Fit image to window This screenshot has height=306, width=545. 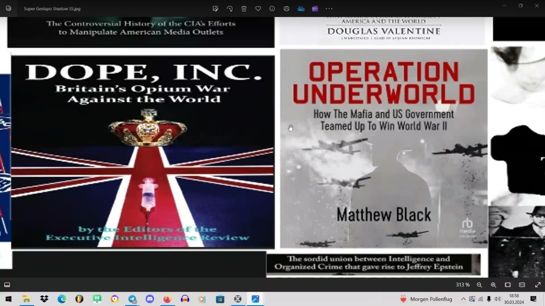click(508, 285)
